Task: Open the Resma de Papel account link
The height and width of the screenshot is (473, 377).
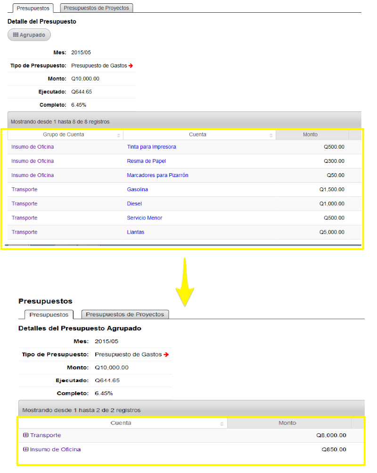Action: click(x=146, y=161)
